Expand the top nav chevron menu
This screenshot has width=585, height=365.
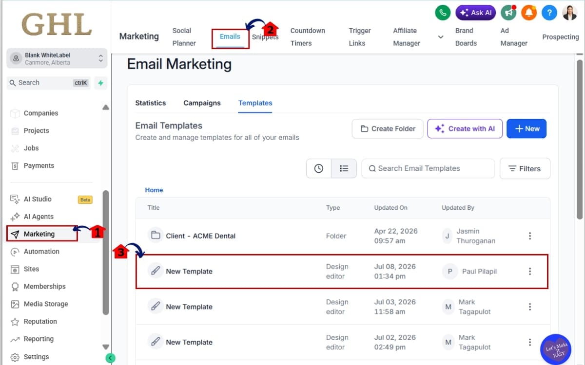[x=441, y=37]
